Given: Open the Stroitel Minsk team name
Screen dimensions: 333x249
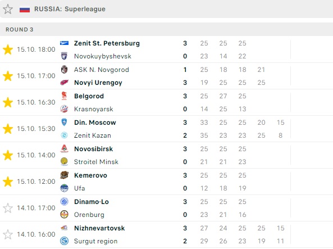Looking at the screenshot, I should [96, 162].
